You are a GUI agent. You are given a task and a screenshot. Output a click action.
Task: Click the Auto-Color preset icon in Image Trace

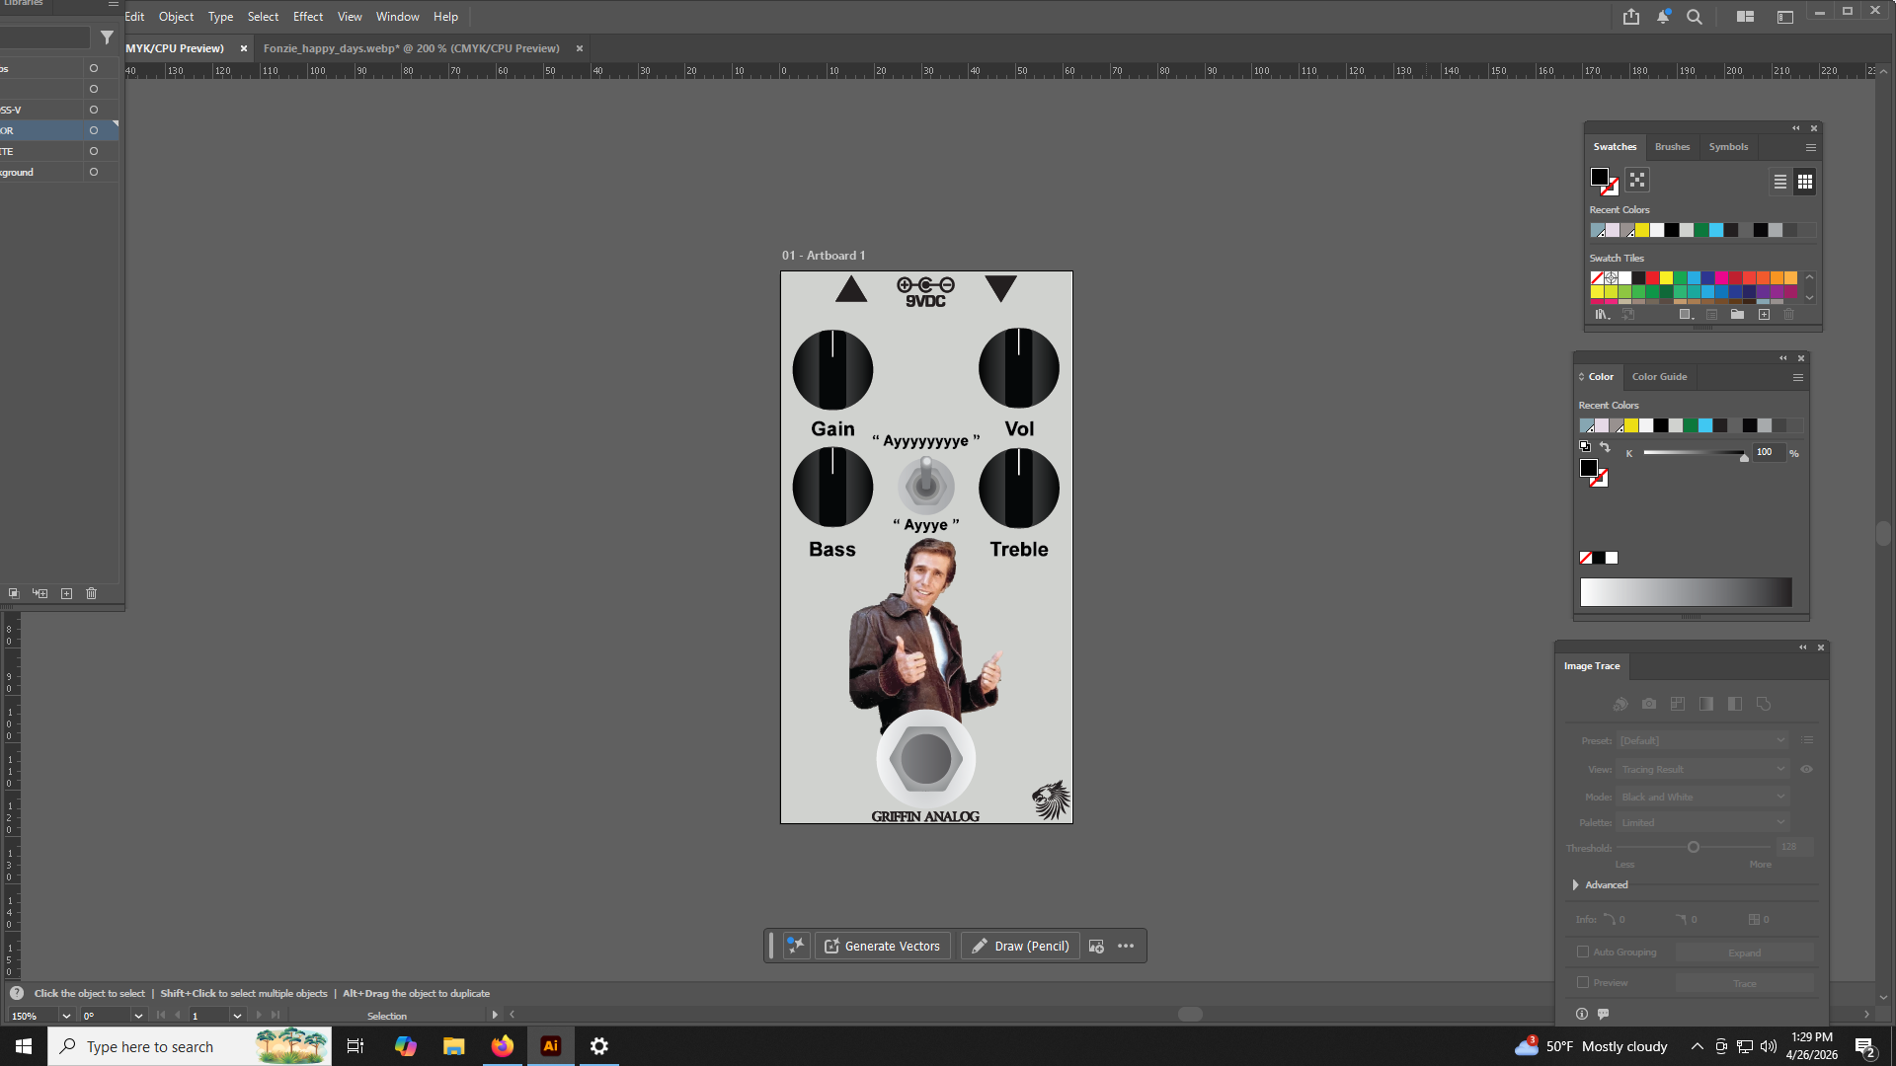[x=1619, y=705]
